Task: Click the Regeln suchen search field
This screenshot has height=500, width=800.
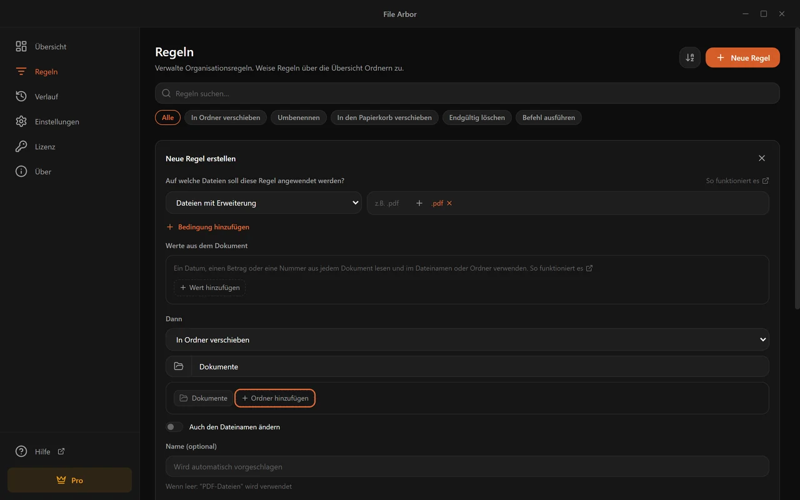Action: 467,93
